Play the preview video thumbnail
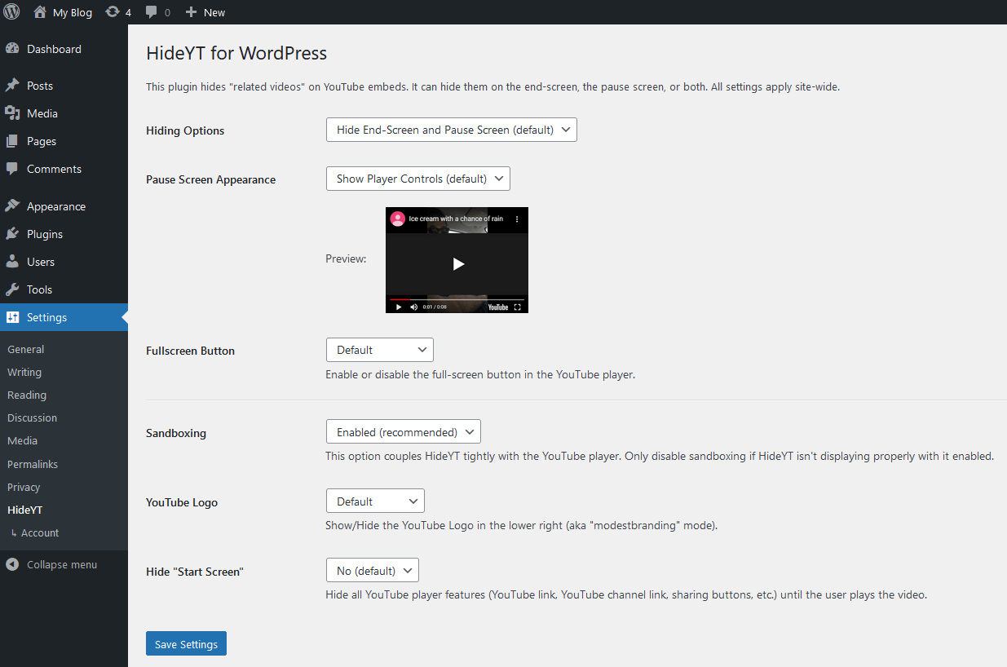This screenshot has width=1007, height=667. click(457, 263)
